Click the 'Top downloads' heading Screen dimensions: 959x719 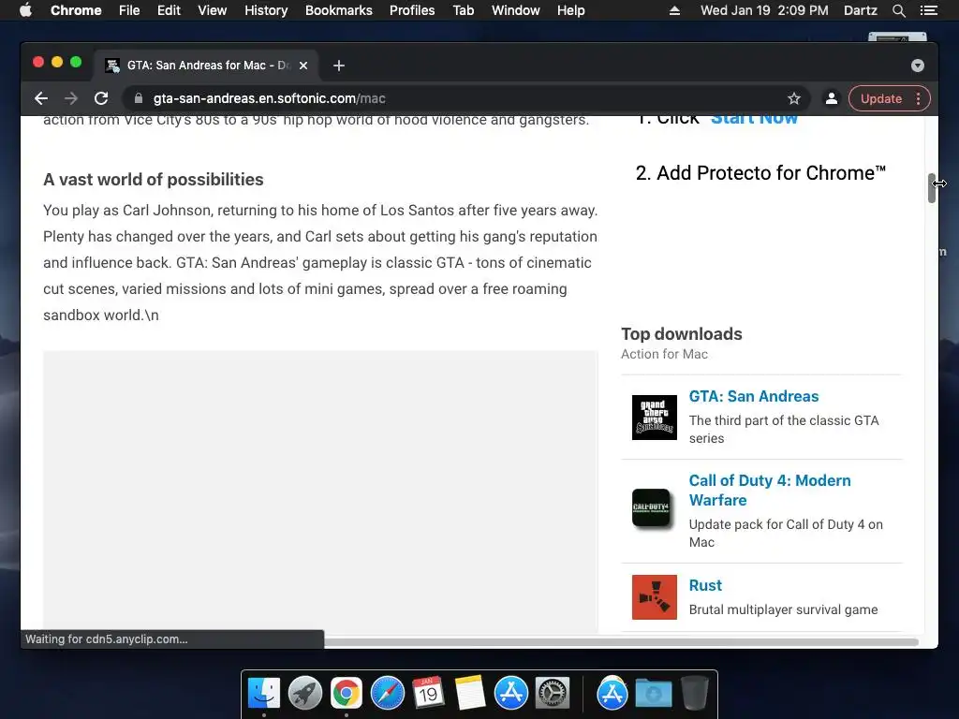(682, 334)
